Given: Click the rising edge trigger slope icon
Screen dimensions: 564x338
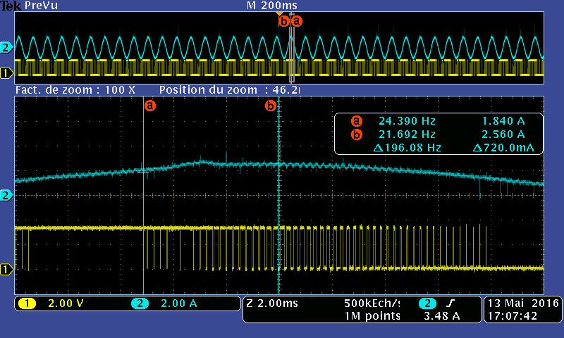Looking at the screenshot, I should [x=450, y=303].
